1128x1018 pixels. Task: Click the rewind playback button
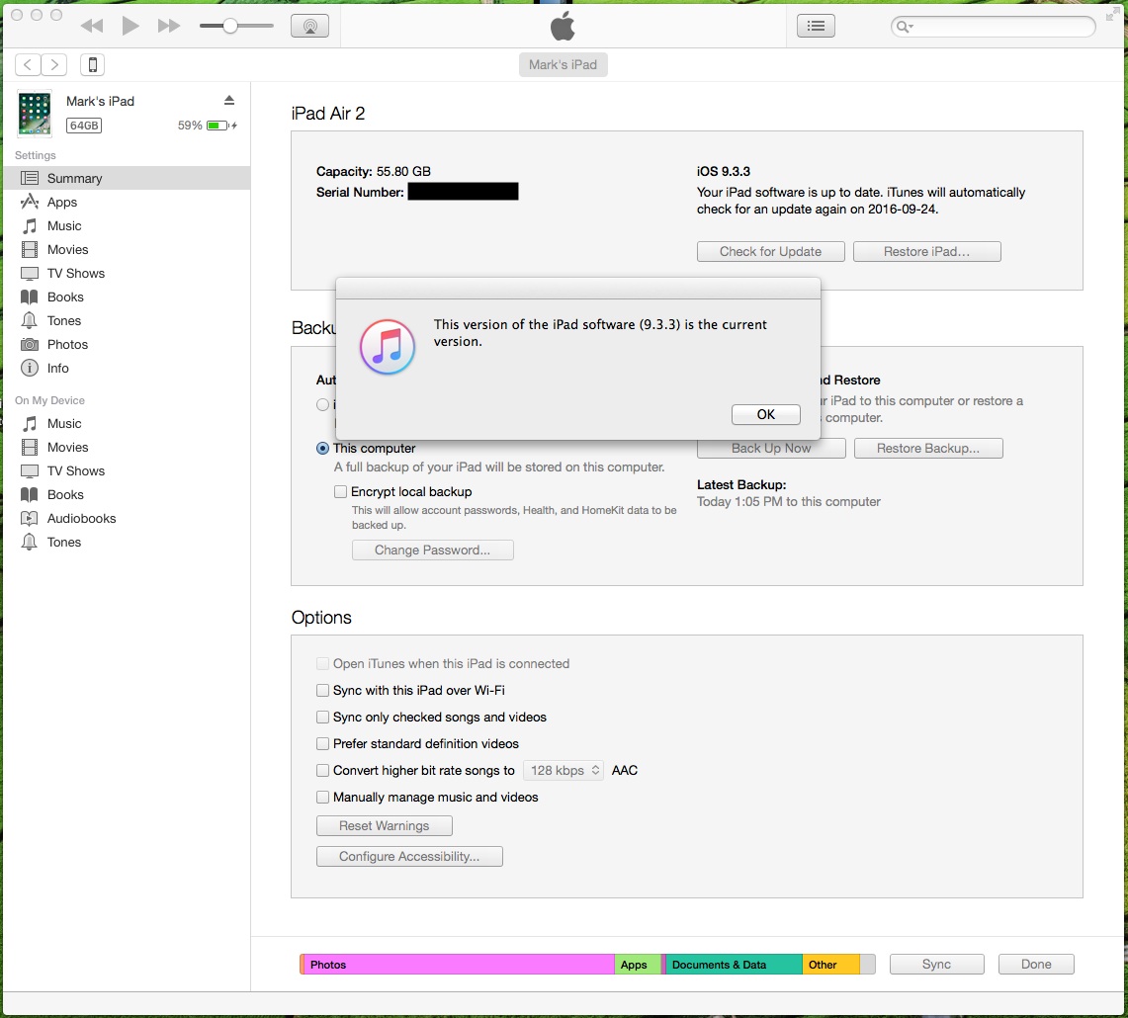click(x=91, y=26)
